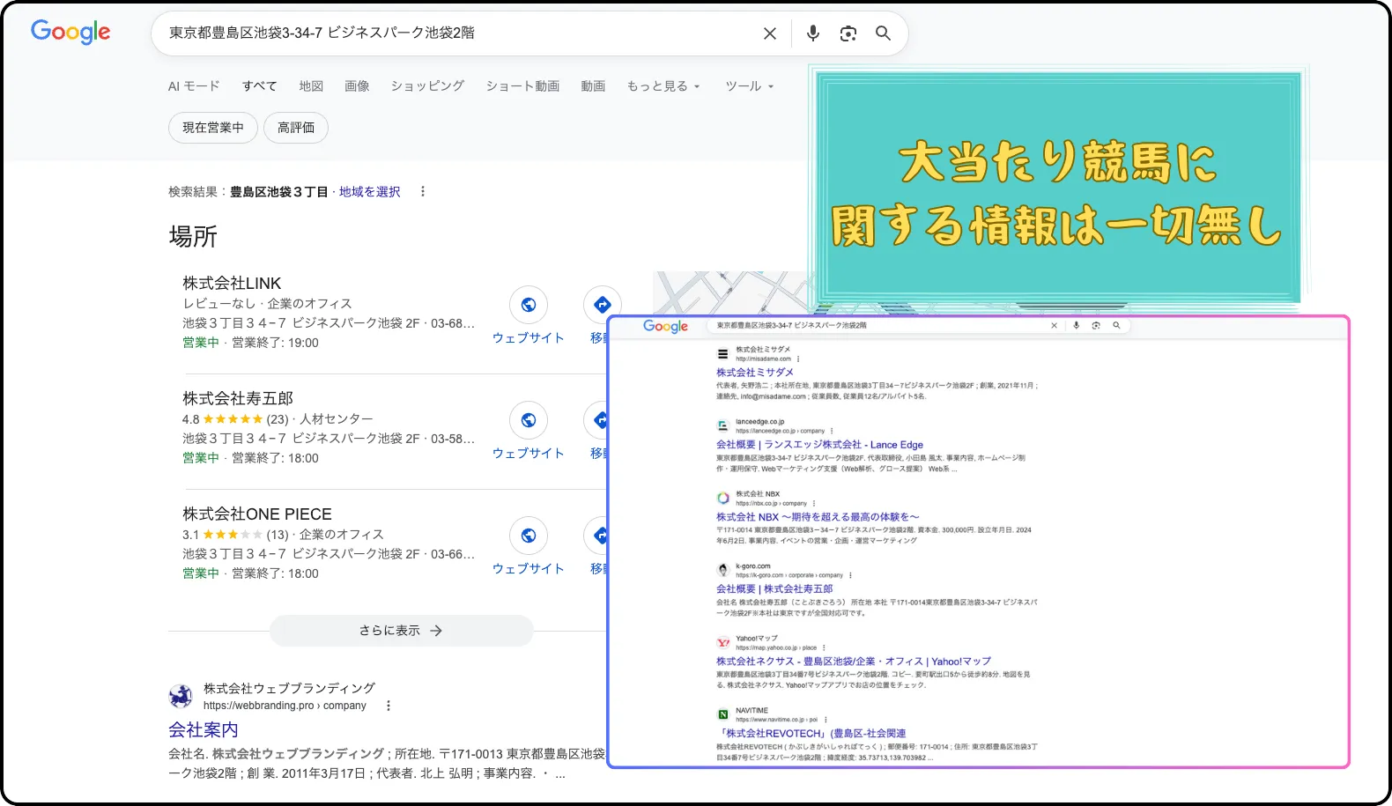Open website icon for 株式会社LINK
Image resolution: width=1392 pixels, height=806 pixels.
(x=529, y=305)
